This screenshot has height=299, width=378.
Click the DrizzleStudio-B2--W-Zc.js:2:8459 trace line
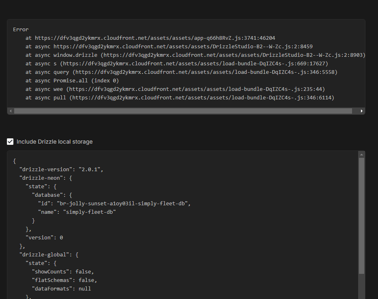point(169,47)
